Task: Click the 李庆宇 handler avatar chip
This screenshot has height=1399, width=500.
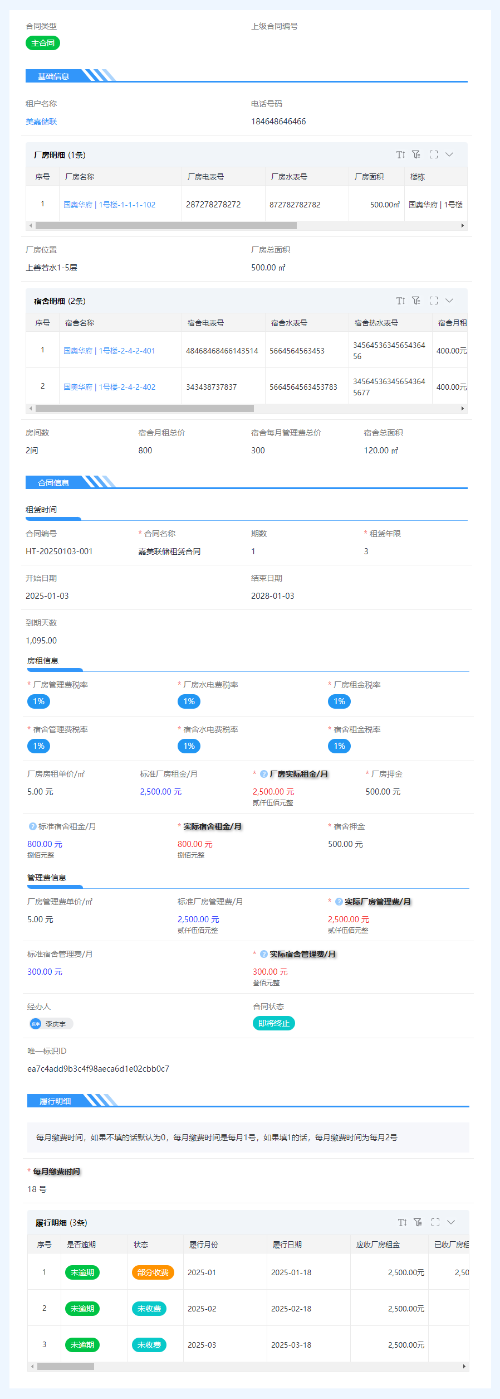Action: (51, 1024)
